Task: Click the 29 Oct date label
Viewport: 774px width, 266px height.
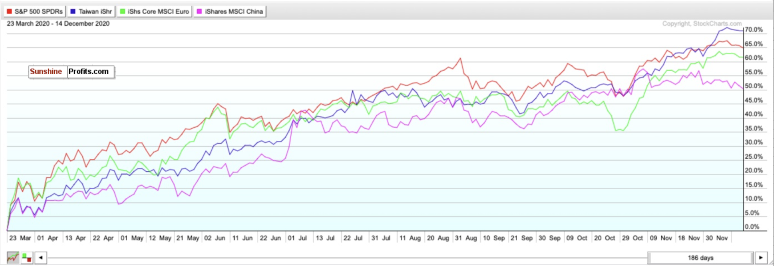Action: (x=633, y=238)
